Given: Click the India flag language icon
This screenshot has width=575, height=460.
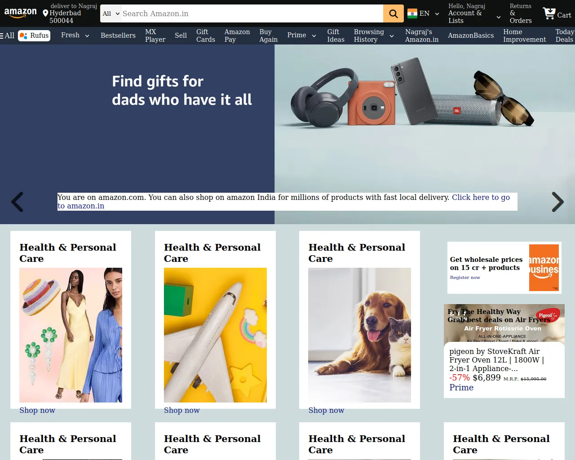Looking at the screenshot, I should tap(412, 13).
